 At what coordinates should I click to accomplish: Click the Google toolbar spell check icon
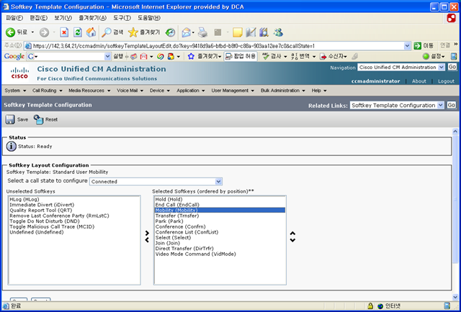(x=266, y=56)
